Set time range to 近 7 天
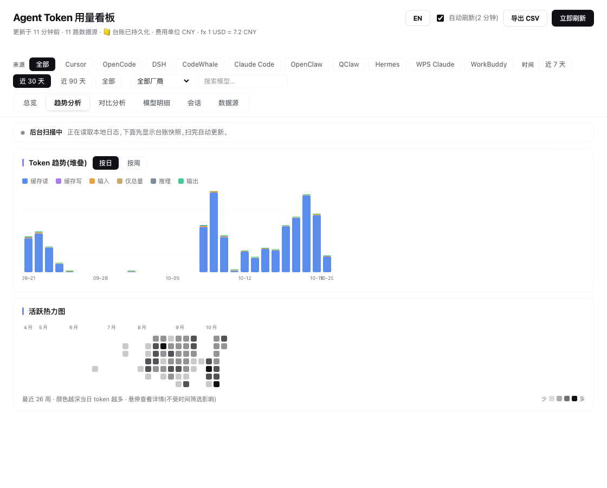This screenshot has height=488, width=607. [x=555, y=65]
